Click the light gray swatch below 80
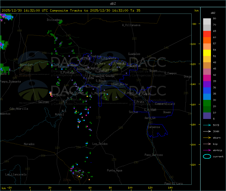 [x=207, y=21]
